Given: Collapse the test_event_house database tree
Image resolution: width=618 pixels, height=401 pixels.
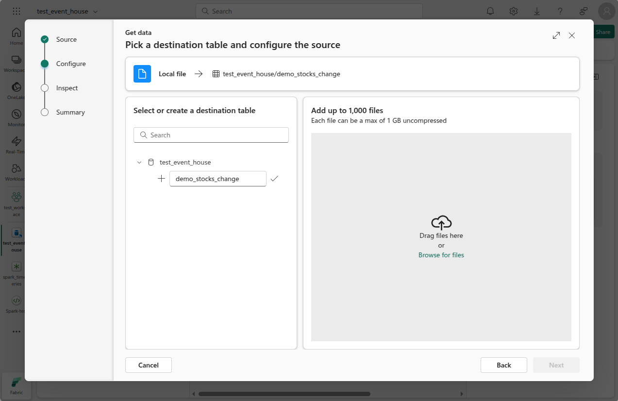Looking at the screenshot, I should tap(139, 162).
